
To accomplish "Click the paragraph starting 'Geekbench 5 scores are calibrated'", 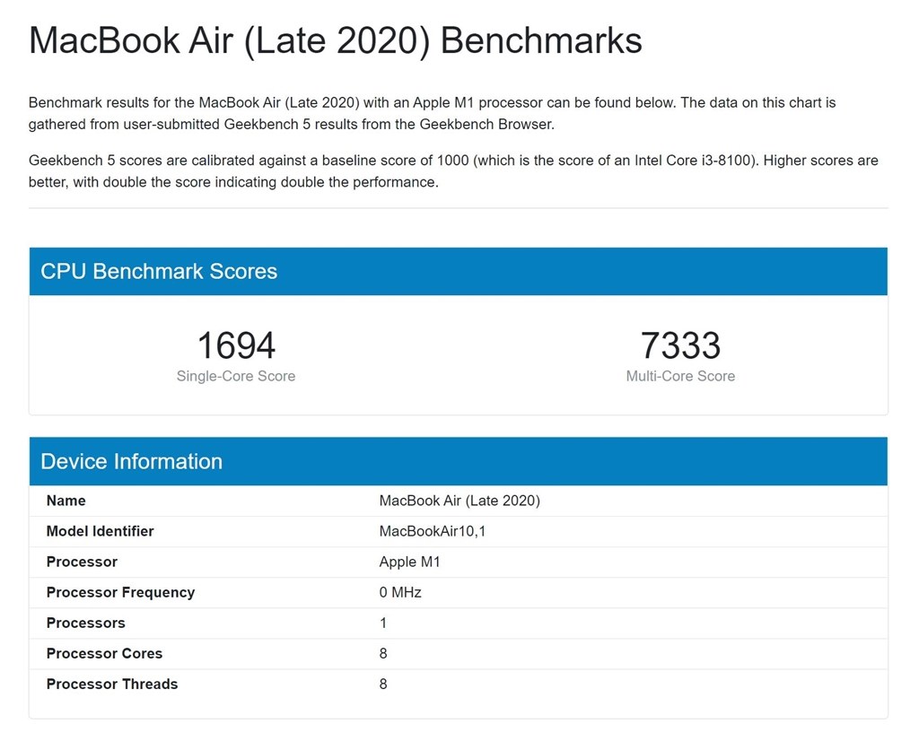I will tap(453, 171).
